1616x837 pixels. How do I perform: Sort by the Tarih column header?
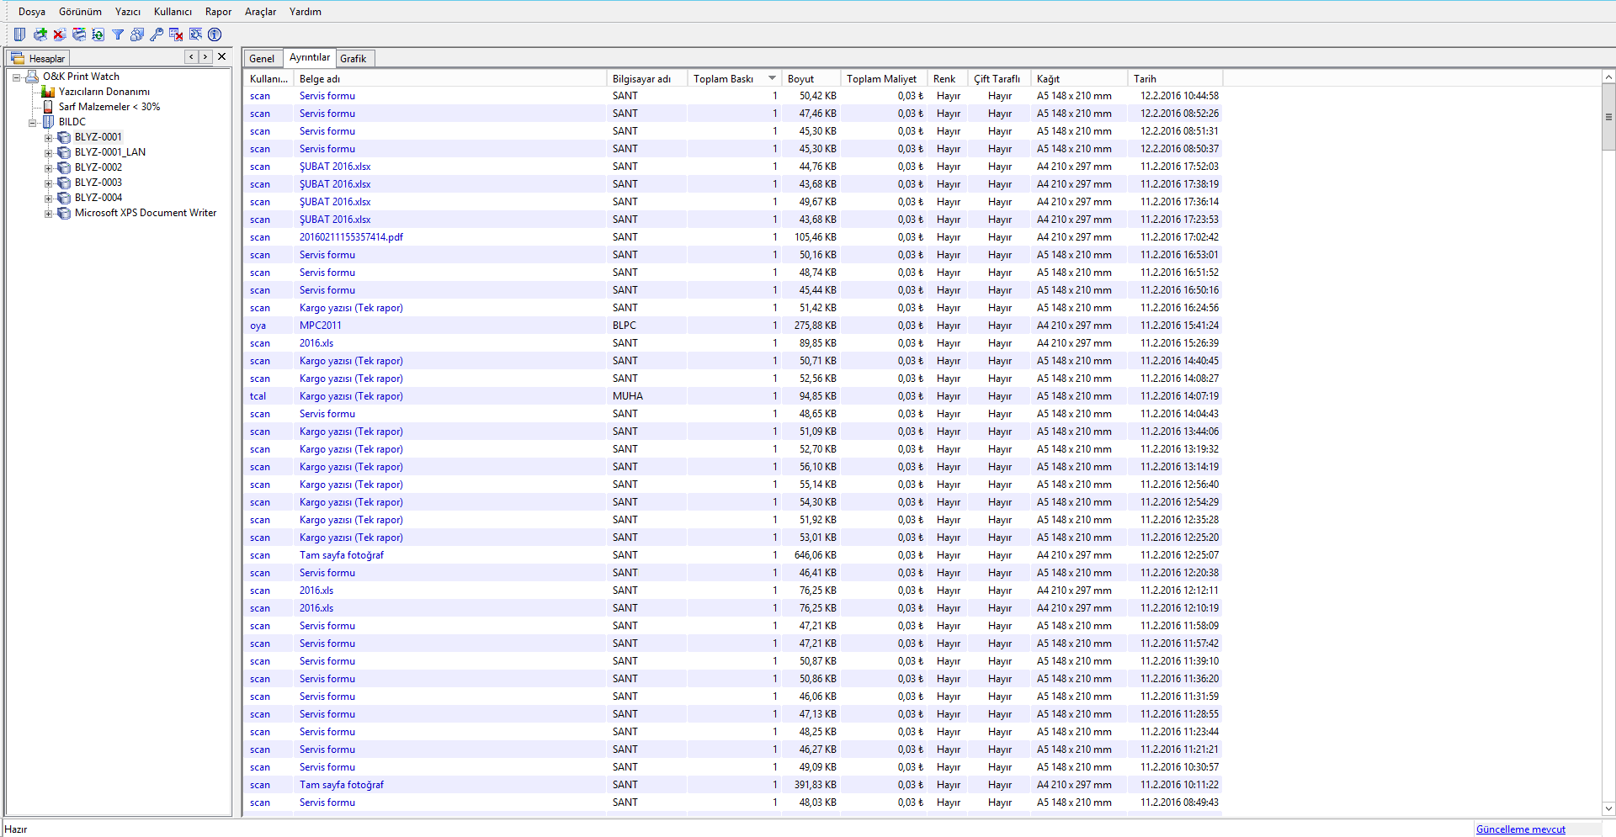click(1175, 78)
